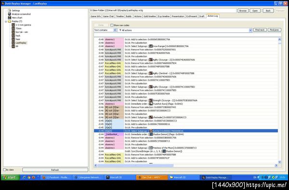Click the Hero chart icon
Viewport: 289px width, 190px height.
pyautogui.click(x=10, y=18)
